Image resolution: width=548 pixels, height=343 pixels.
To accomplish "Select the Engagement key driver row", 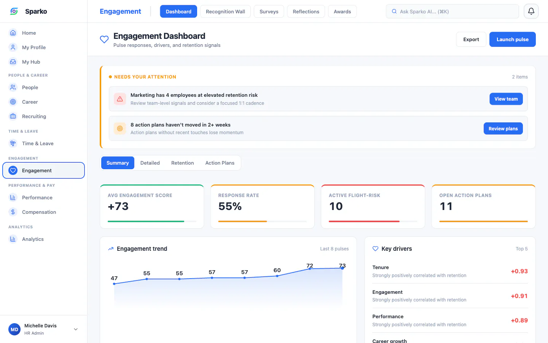I will point(450,296).
